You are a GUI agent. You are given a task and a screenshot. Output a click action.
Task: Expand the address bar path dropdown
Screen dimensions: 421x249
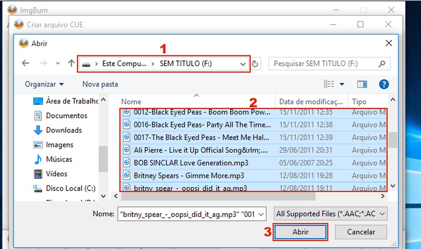[x=243, y=64]
